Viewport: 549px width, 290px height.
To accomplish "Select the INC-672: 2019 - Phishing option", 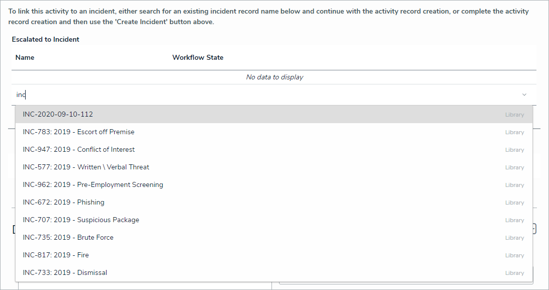I will tap(63, 203).
